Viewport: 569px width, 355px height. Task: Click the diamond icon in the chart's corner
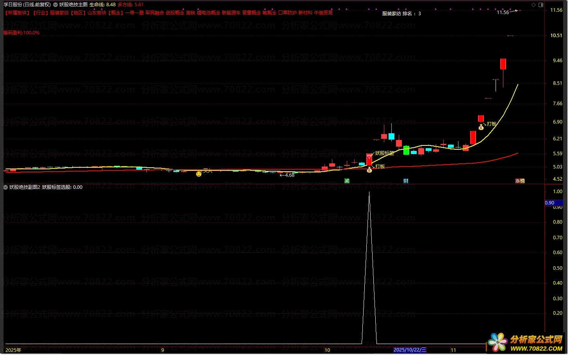click(x=534, y=5)
